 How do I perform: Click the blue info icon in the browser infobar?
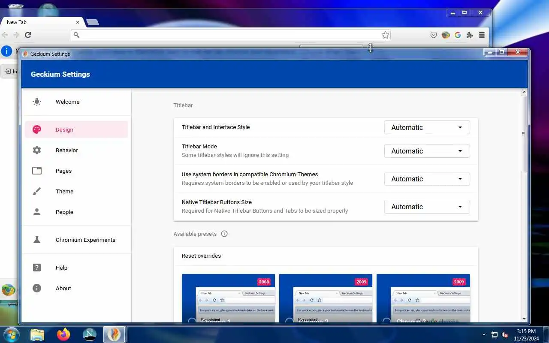6,51
